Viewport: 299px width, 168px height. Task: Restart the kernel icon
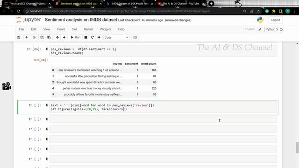click(93, 37)
